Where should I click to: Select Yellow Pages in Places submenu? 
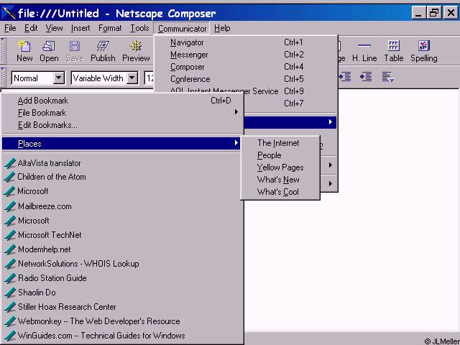click(x=280, y=167)
